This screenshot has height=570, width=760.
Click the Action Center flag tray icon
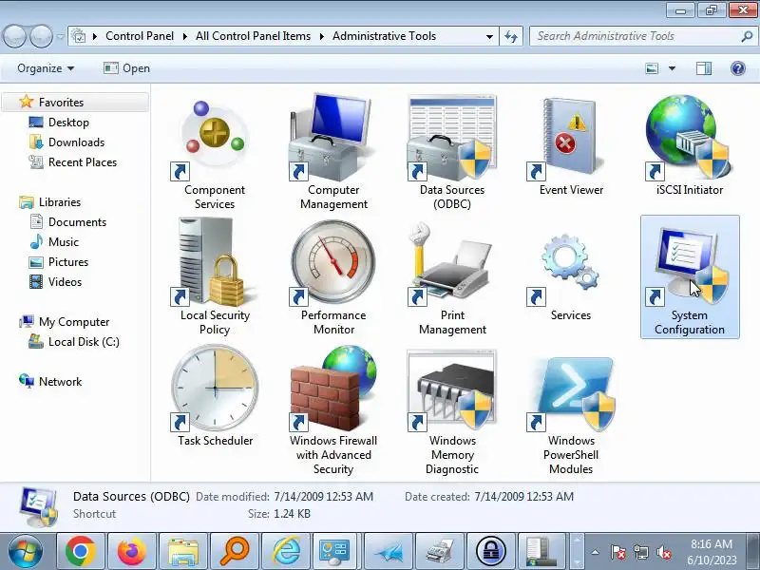click(618, 552)
